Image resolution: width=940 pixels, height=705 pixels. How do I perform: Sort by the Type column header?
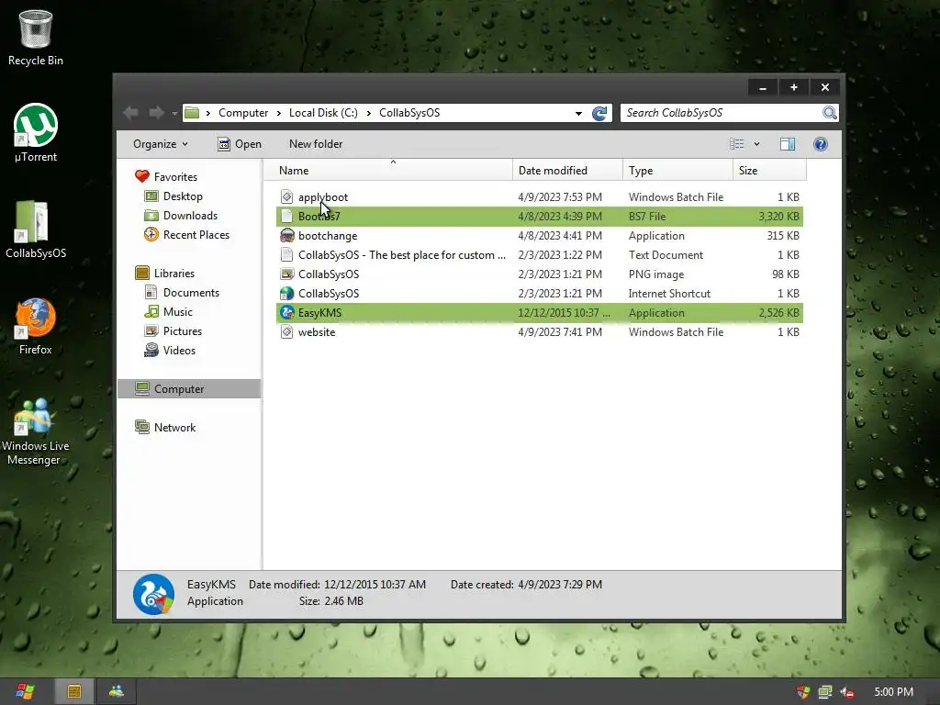click(677, 170)
